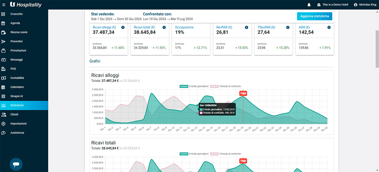Click RevPAR (€) card title
Image resolution: width=379 pixels, height=172 pixels.
pos(224,27)
